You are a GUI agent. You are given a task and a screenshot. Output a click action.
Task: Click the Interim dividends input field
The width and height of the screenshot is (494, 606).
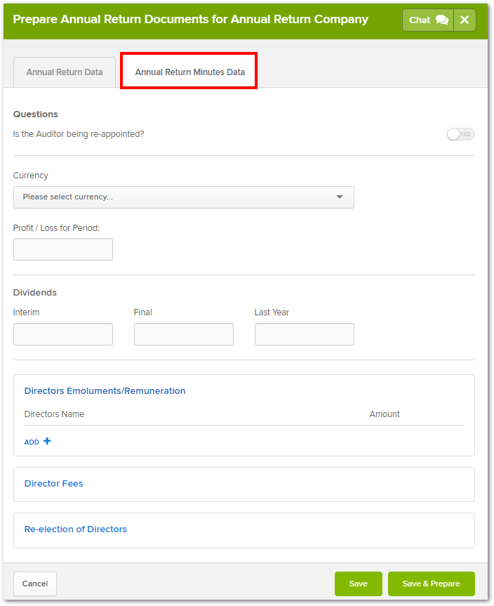[x=63, y=334]
